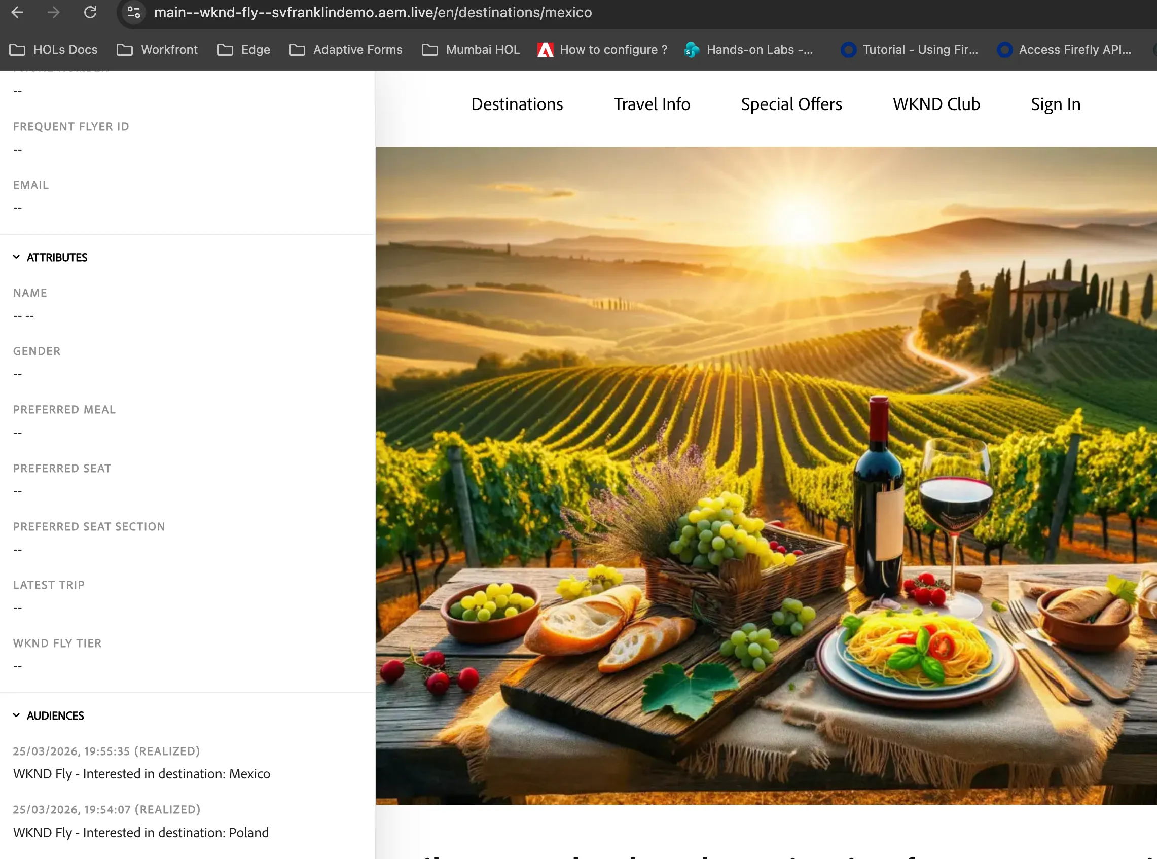Collapse the AUDIENCES section

pyautogui.click(x=48, y=715)
